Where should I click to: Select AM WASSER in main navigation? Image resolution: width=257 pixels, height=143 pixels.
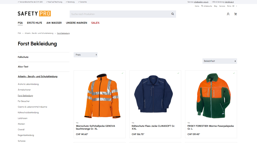pos(54,23)
